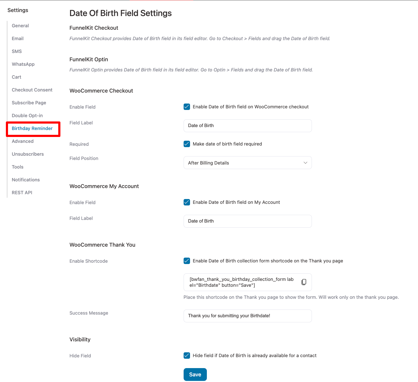Click the FunnelKit Checkout description text
This screenshot has height=382, width=418.
(x=200, y=39)
